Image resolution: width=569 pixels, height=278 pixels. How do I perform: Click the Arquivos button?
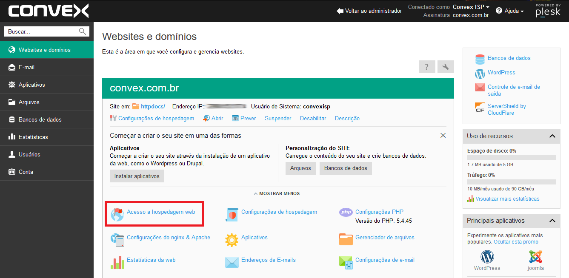[x=300, y=168]
